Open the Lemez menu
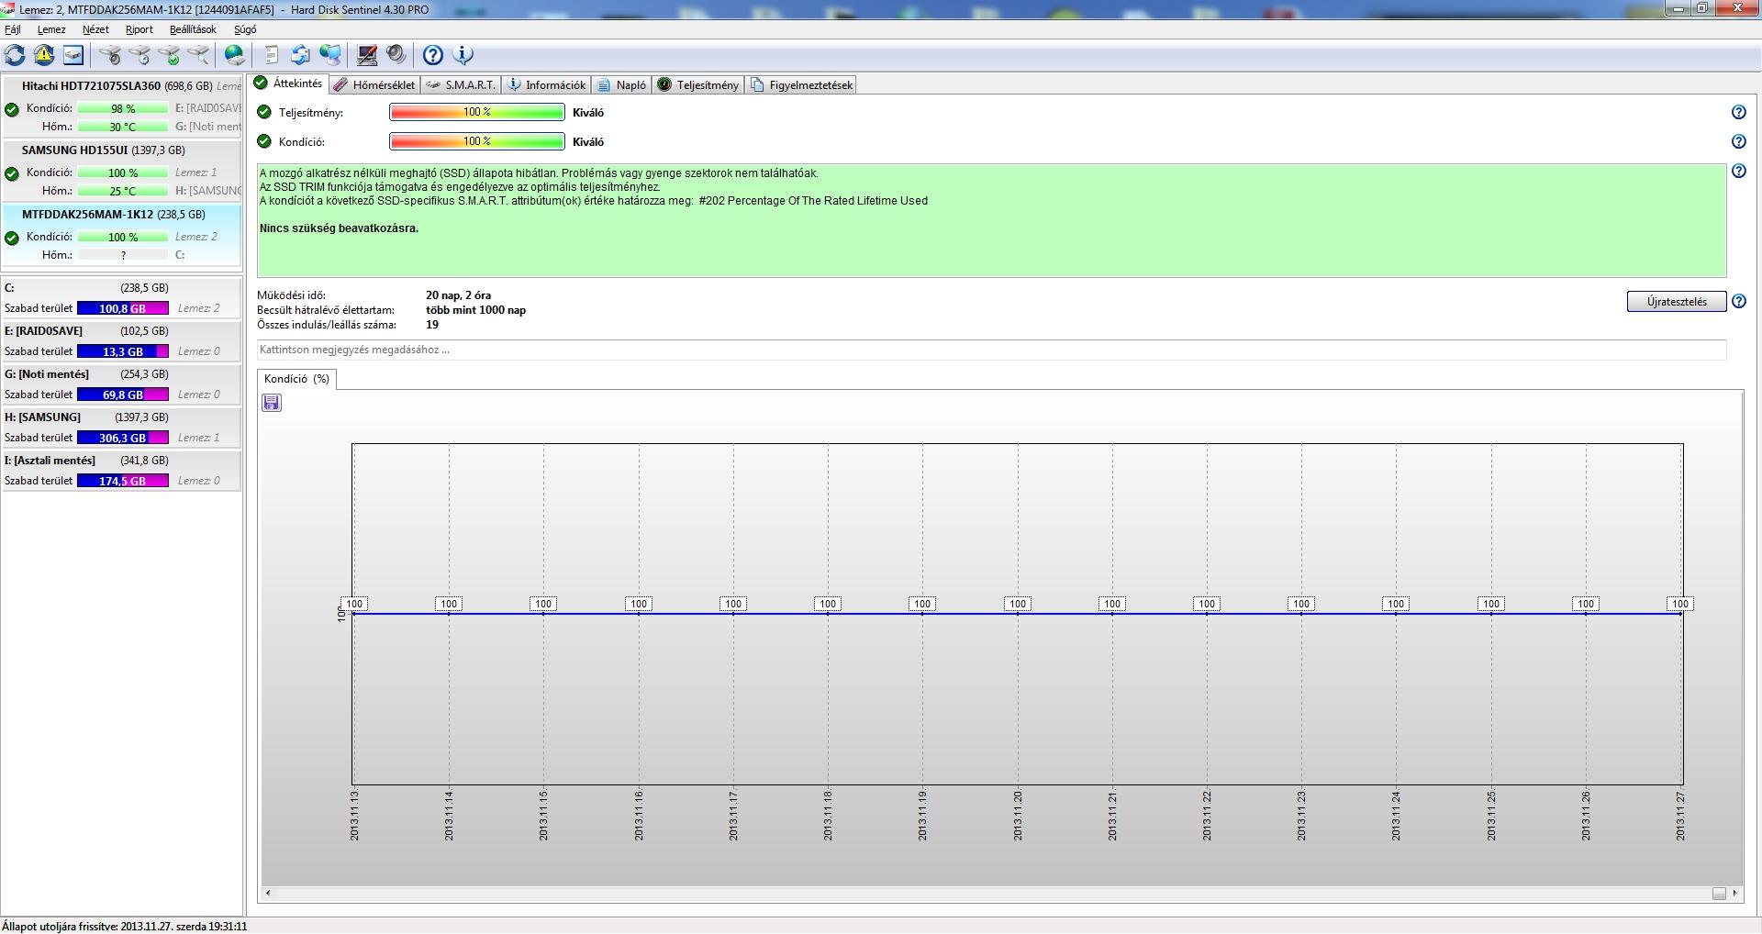The height and width of the screenshot is (934, 1762). coord(51,29)
